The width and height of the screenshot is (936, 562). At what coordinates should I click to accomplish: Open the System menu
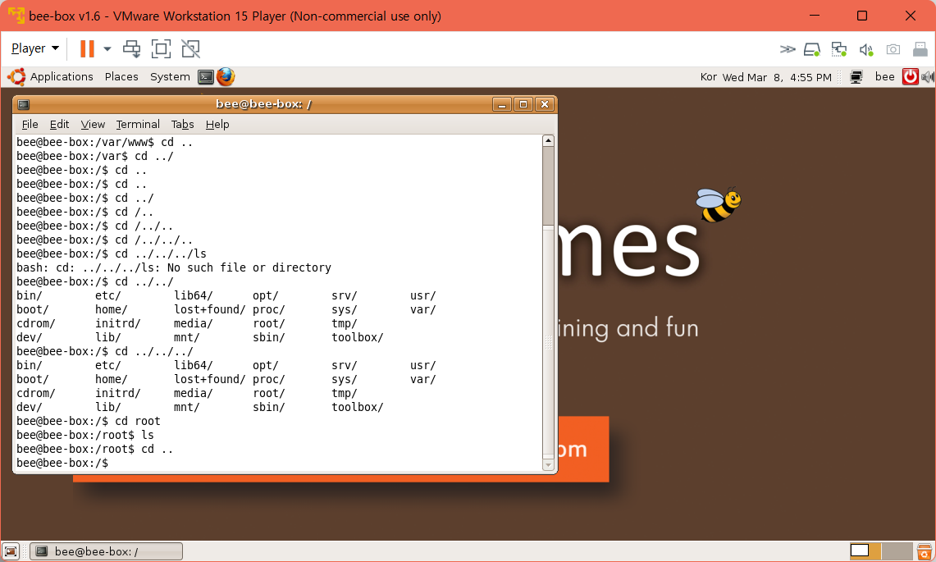(170, 76)
